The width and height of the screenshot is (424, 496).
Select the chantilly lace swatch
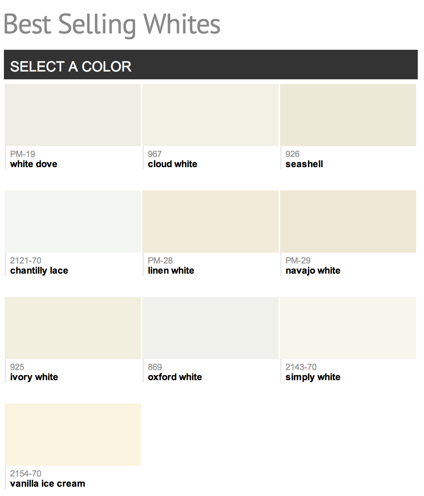pos(73,222)
